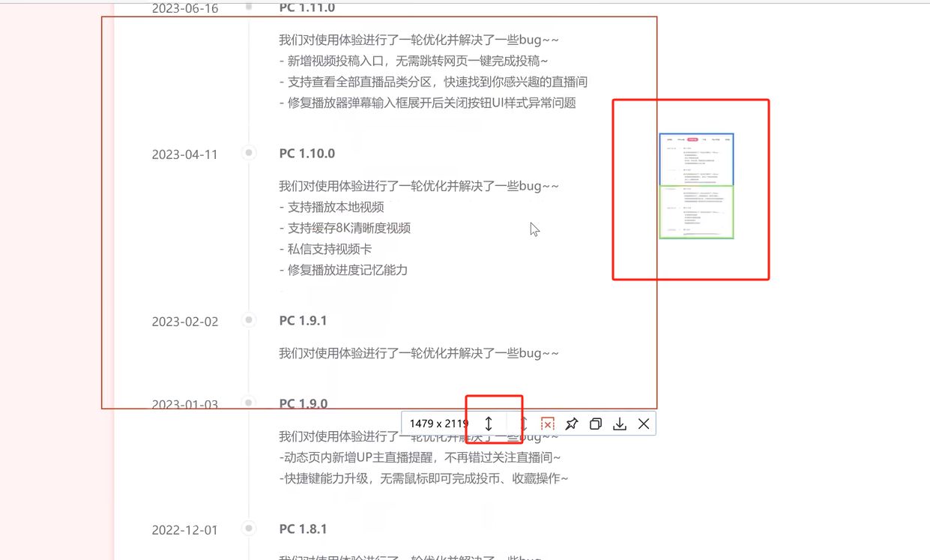Click the 2023-06-16 date label

(x=184, y=8)
